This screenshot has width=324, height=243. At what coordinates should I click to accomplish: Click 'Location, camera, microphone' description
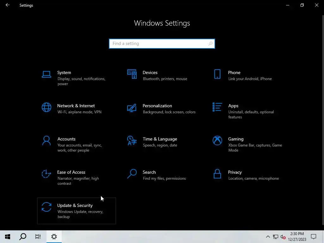(253, 178)
